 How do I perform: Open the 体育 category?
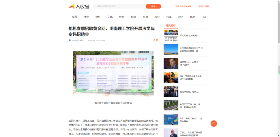(192, 17)
